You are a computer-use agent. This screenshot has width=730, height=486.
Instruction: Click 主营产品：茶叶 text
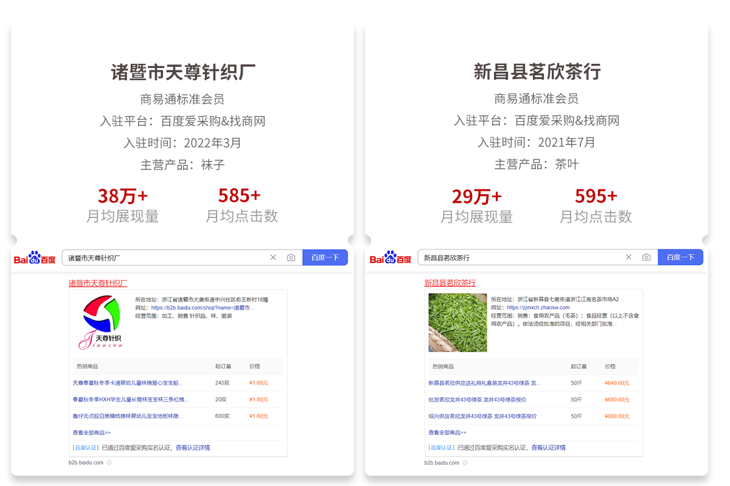coord(537,165)
